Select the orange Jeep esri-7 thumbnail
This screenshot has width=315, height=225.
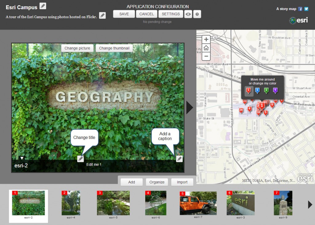(x=198, y=203)
